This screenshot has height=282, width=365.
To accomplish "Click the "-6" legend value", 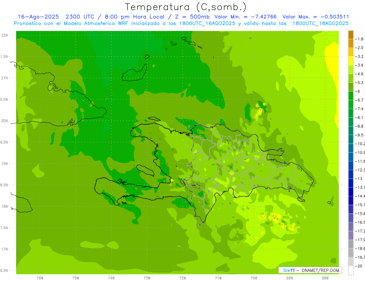I will coord(358,91).
